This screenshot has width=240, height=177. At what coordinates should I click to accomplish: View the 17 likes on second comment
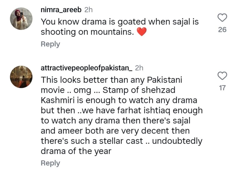pyautogui.click(x=222, y=88)
